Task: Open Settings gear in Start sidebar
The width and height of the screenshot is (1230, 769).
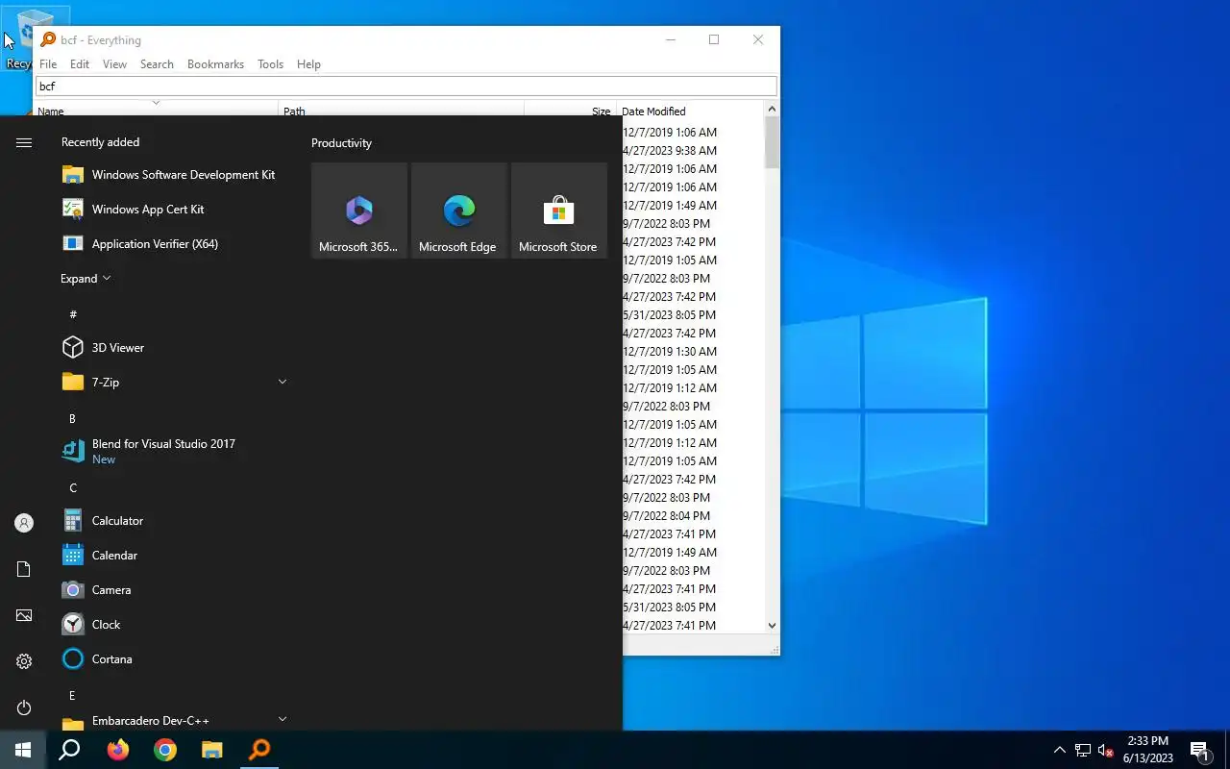Action: pos(24,661)
